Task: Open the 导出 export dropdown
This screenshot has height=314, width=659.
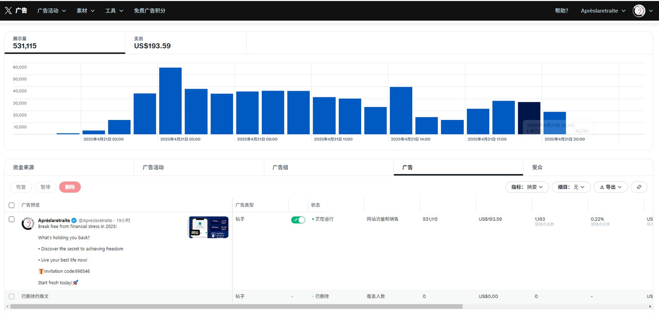Action: click(611, 187)
